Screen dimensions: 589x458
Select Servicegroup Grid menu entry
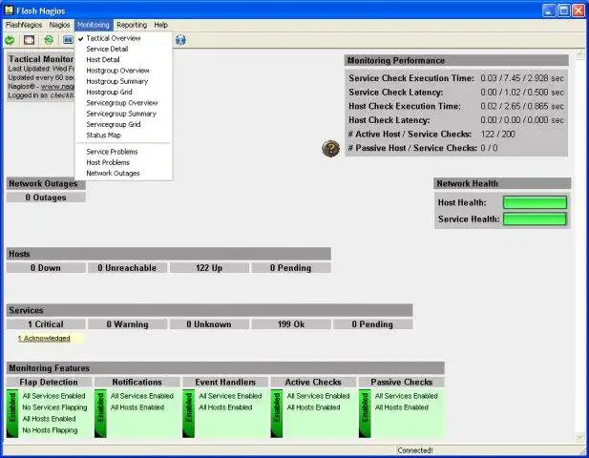(x=123, y=125)
